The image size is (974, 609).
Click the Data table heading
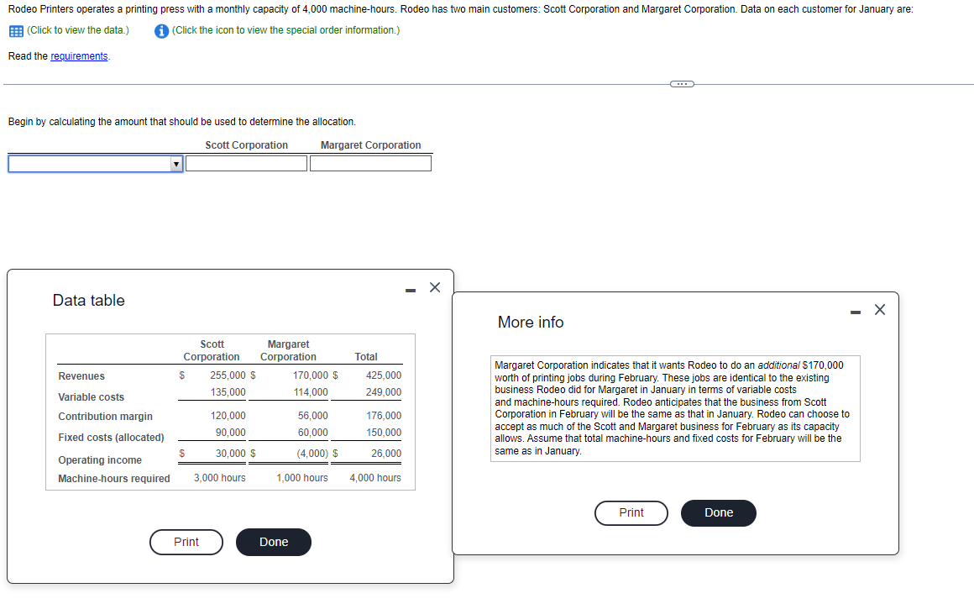(89, 300)
